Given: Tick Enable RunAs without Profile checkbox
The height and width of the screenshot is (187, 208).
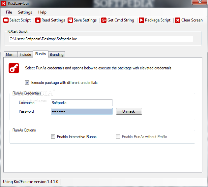Looking at the screenshot, I should click(118, 136).
